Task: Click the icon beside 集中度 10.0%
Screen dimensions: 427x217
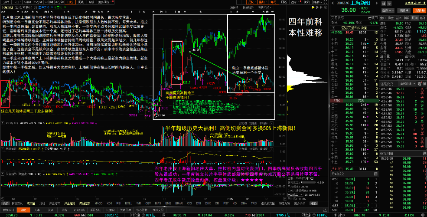Action: pyautogui.click(x=285, y=199)
